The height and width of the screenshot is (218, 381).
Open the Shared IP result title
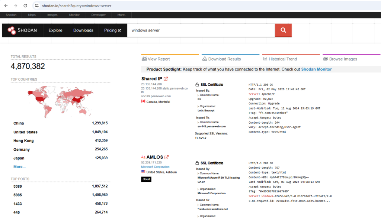tap(152, 79)
